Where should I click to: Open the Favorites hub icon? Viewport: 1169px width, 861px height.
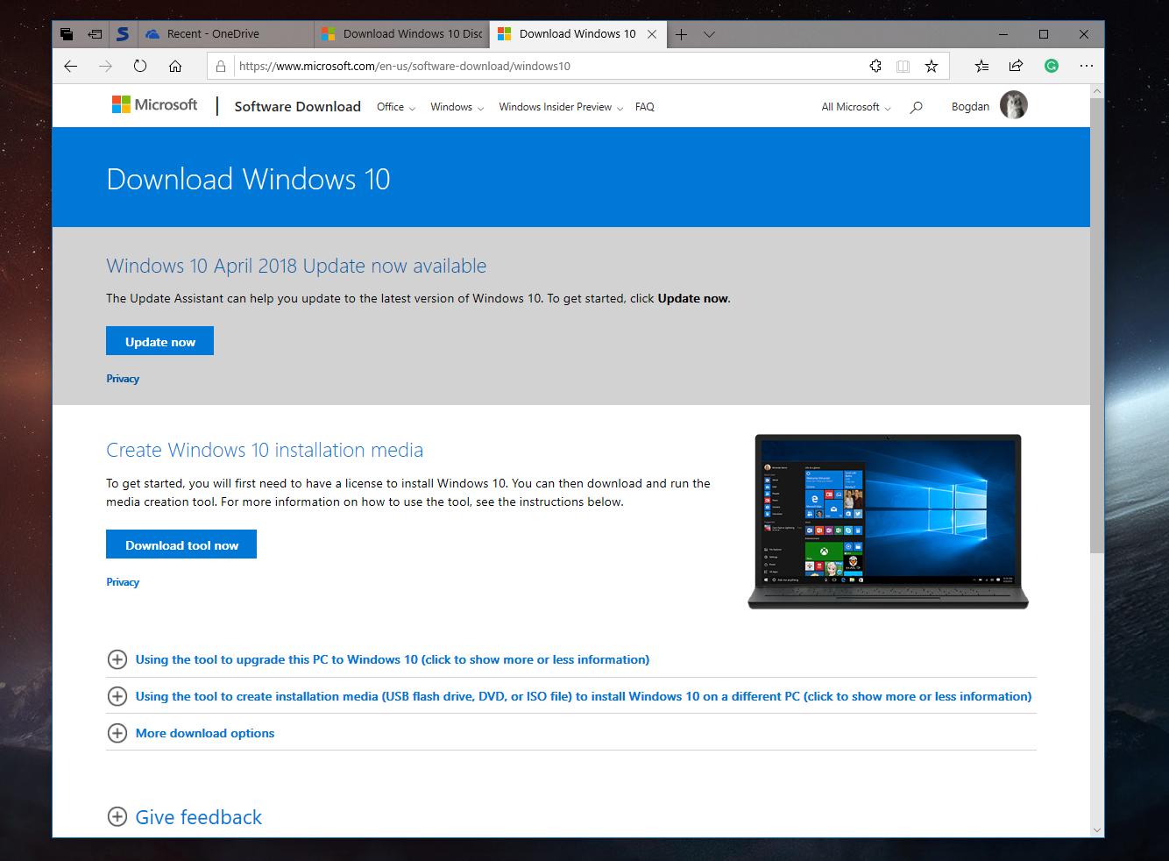[981, 66]
